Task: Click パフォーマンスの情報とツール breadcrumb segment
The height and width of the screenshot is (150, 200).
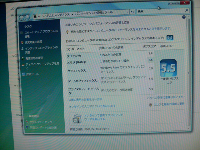Action: tap(94, 13)
